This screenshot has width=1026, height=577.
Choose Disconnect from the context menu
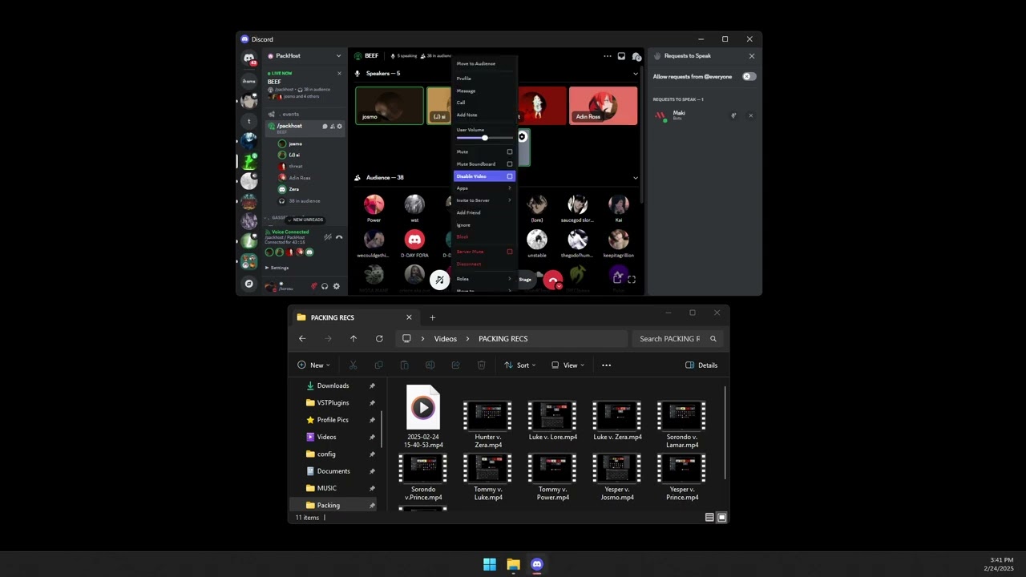point(484,264)
